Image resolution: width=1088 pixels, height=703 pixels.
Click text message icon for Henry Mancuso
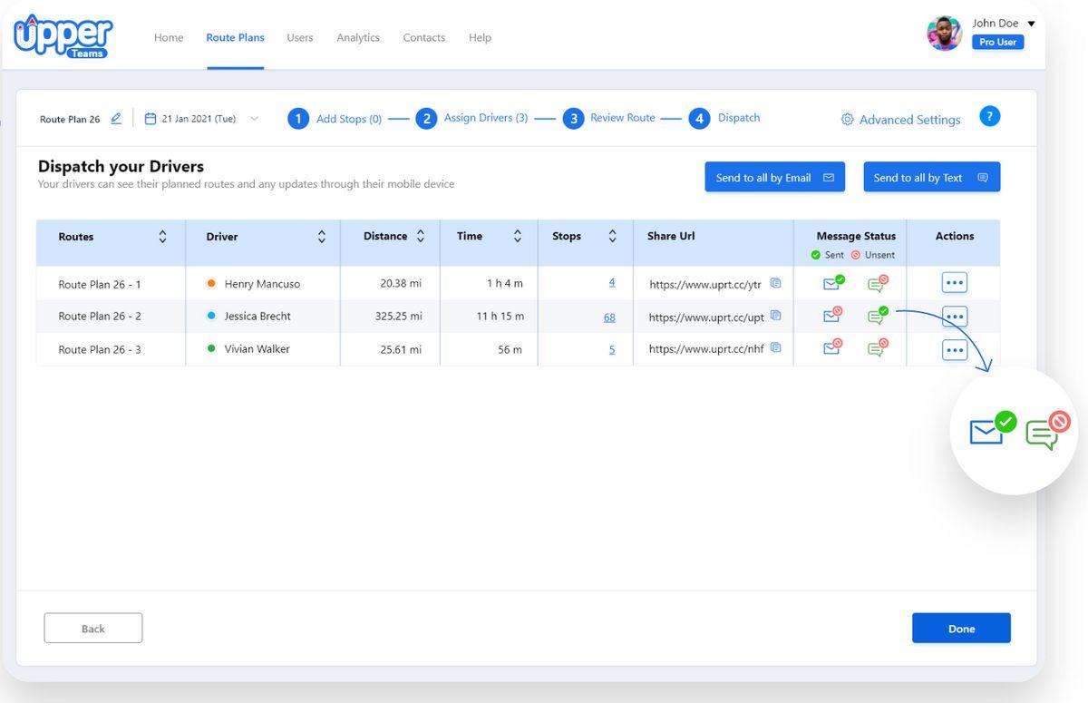tap(876, 284)
